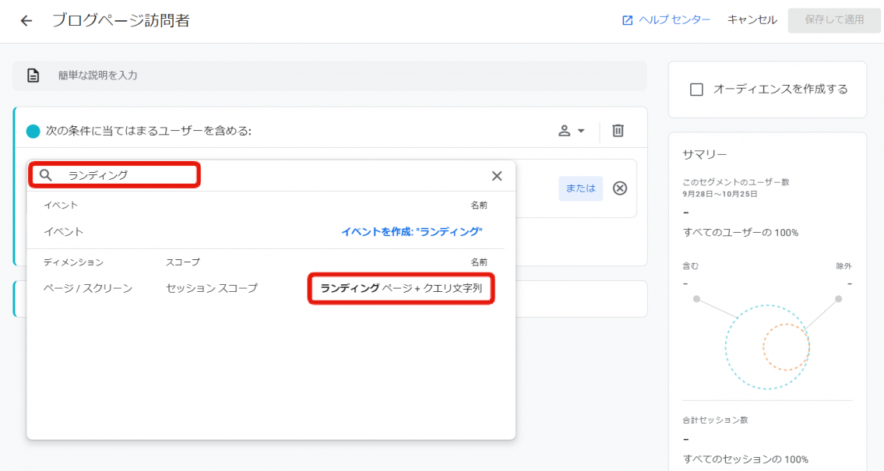Click the description document icon

tap(33, 76)
